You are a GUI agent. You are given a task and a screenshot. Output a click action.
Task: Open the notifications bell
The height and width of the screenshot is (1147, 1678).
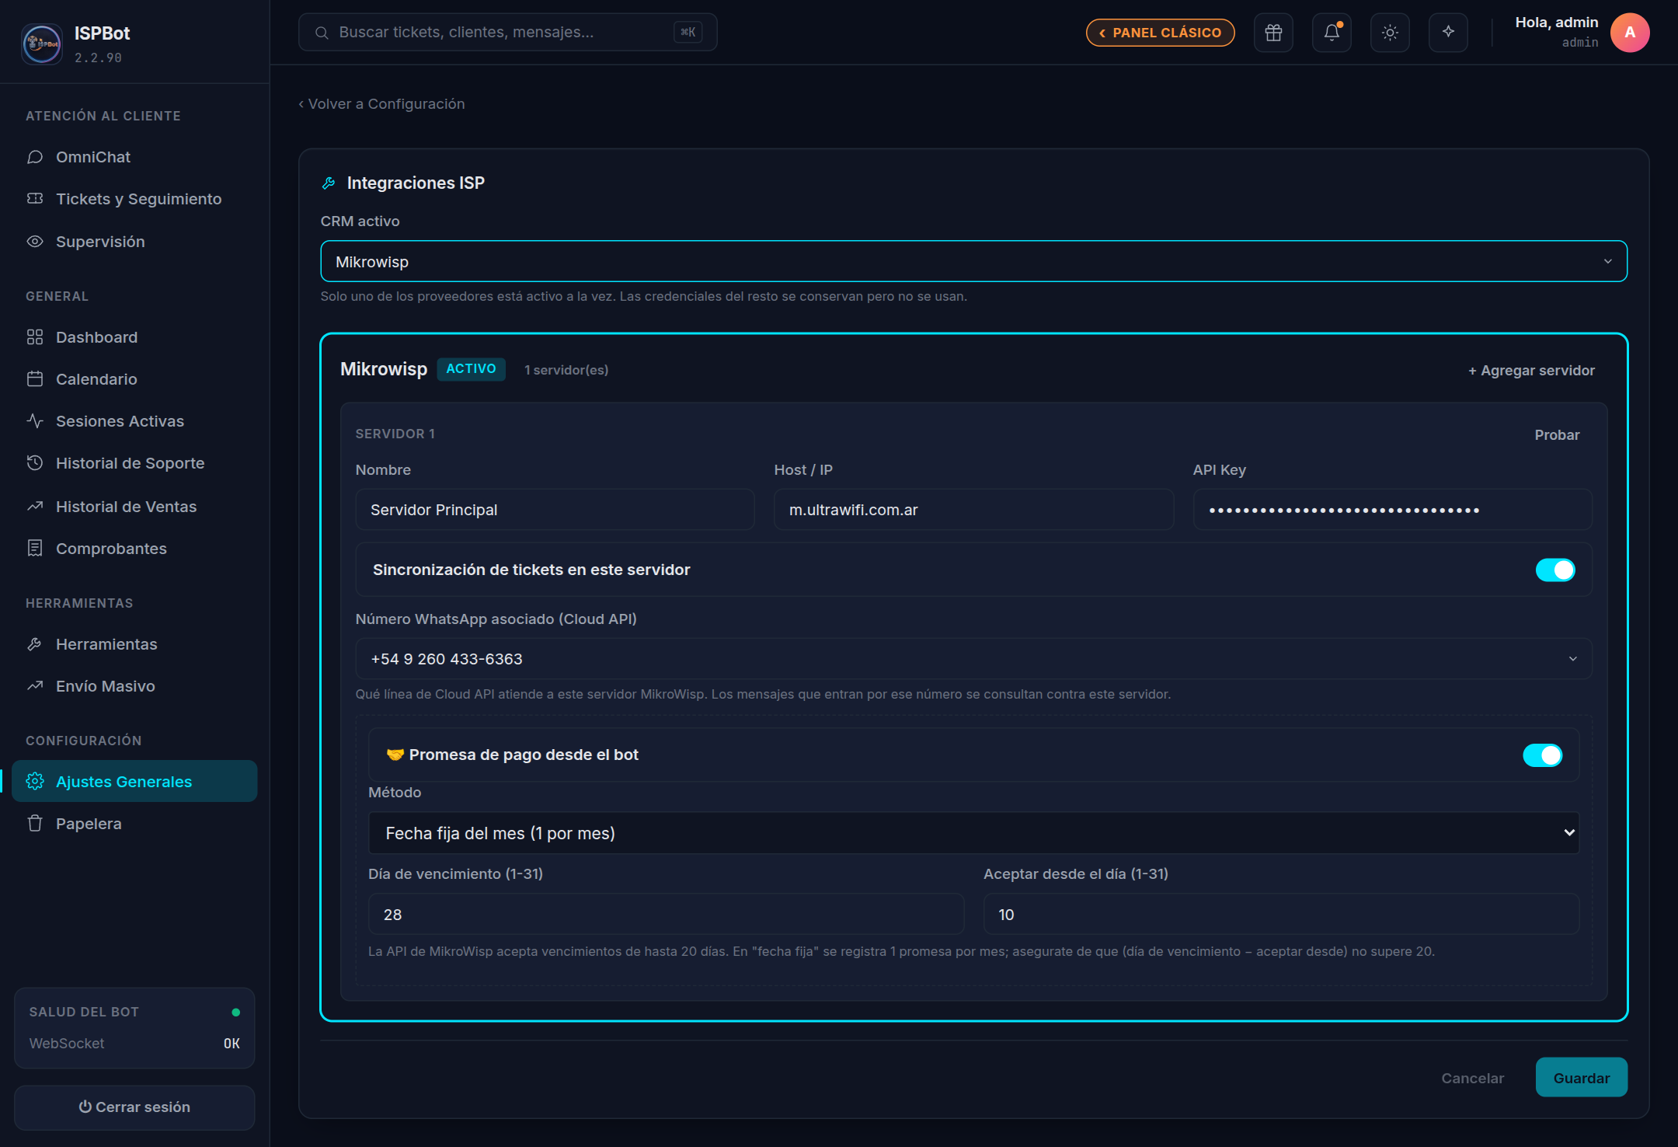pyautogui.click(x=1332, y=33)
